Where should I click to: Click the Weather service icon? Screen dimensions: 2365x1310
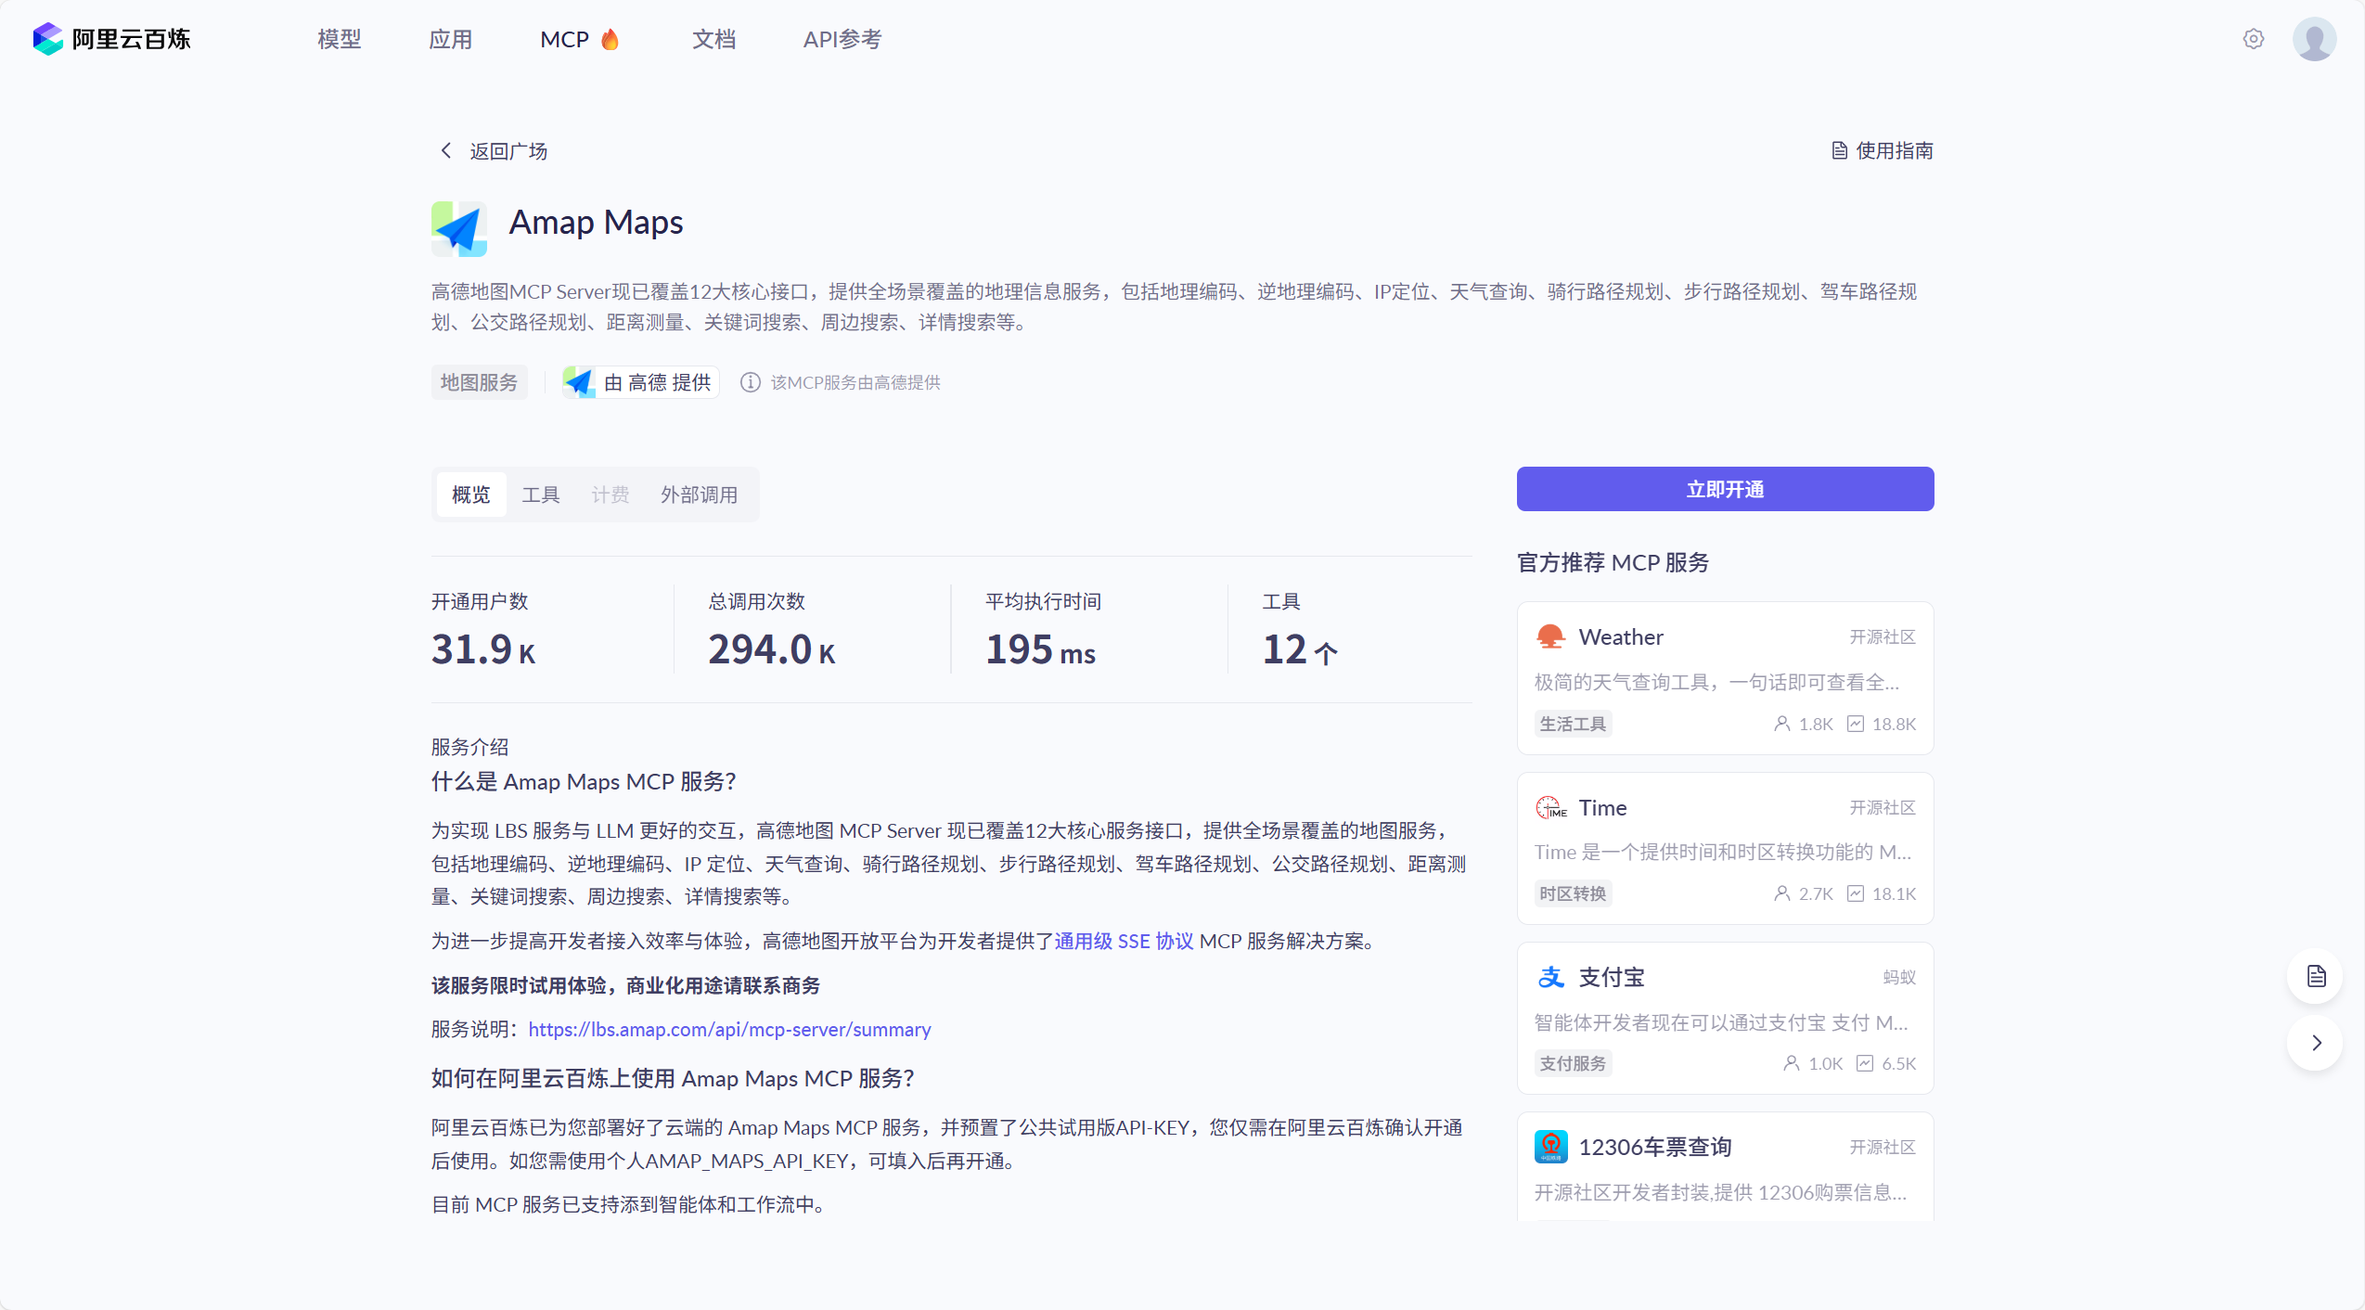1550,637
